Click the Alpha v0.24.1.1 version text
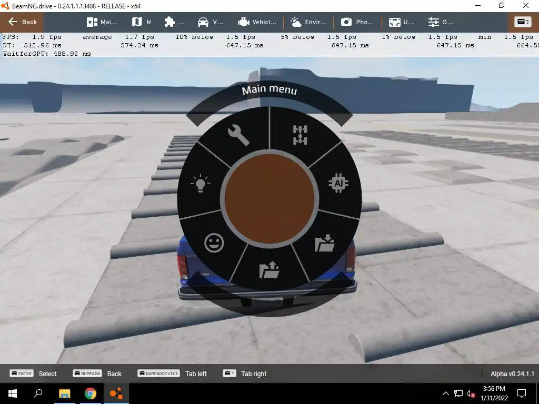 (512, 374)
